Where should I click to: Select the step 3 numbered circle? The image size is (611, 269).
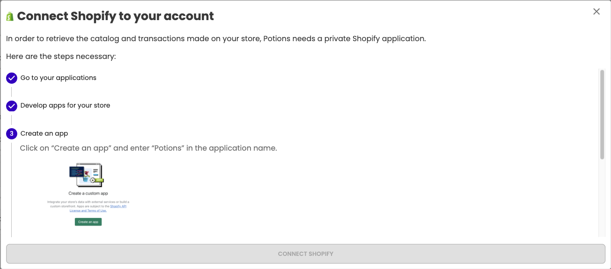click(x=12, y=134)
